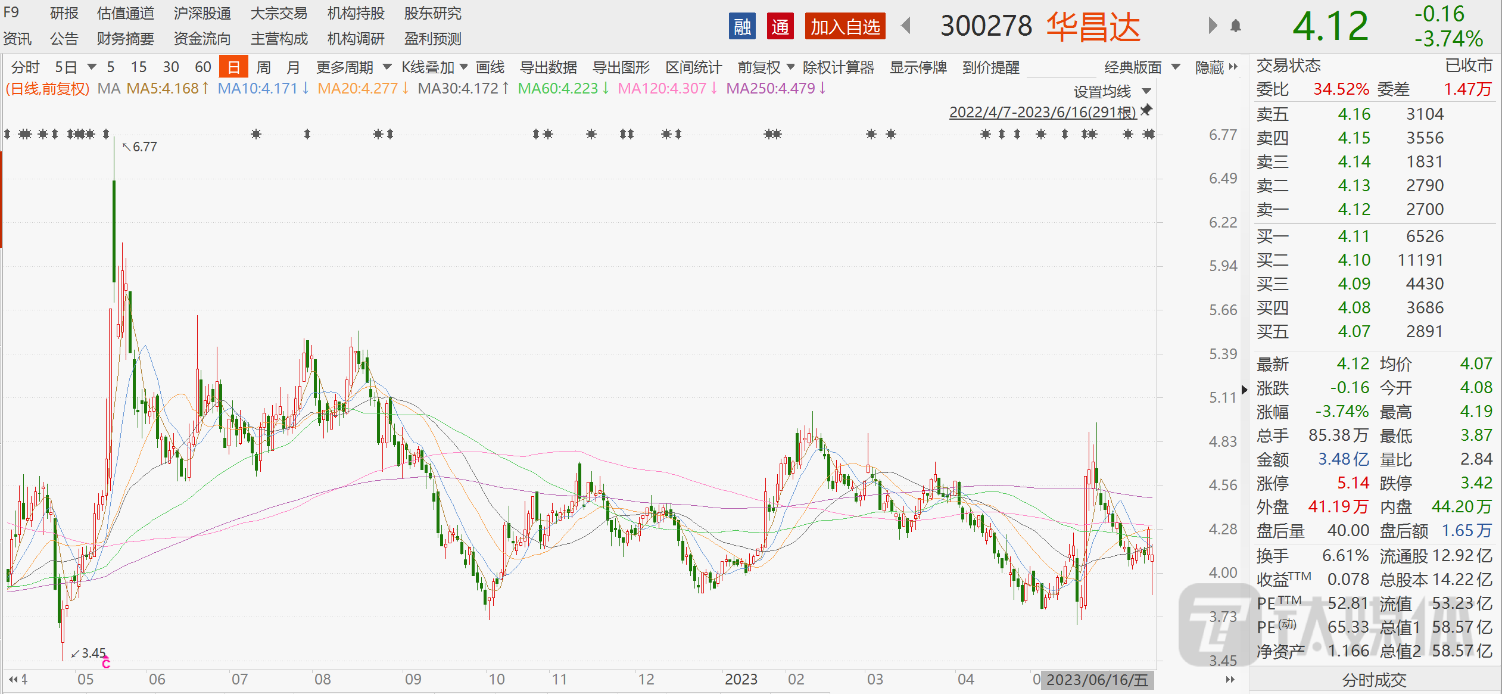1502x694 pixels.
Task: Click the 加入自选 add-to-watchlist button
Action: coord(845,26)
